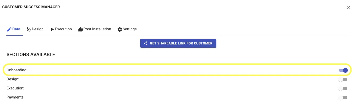Click the share icon in the blue button
Image resolution: width=355 pixels, height=107 pixels.
[x=146, y=43]
